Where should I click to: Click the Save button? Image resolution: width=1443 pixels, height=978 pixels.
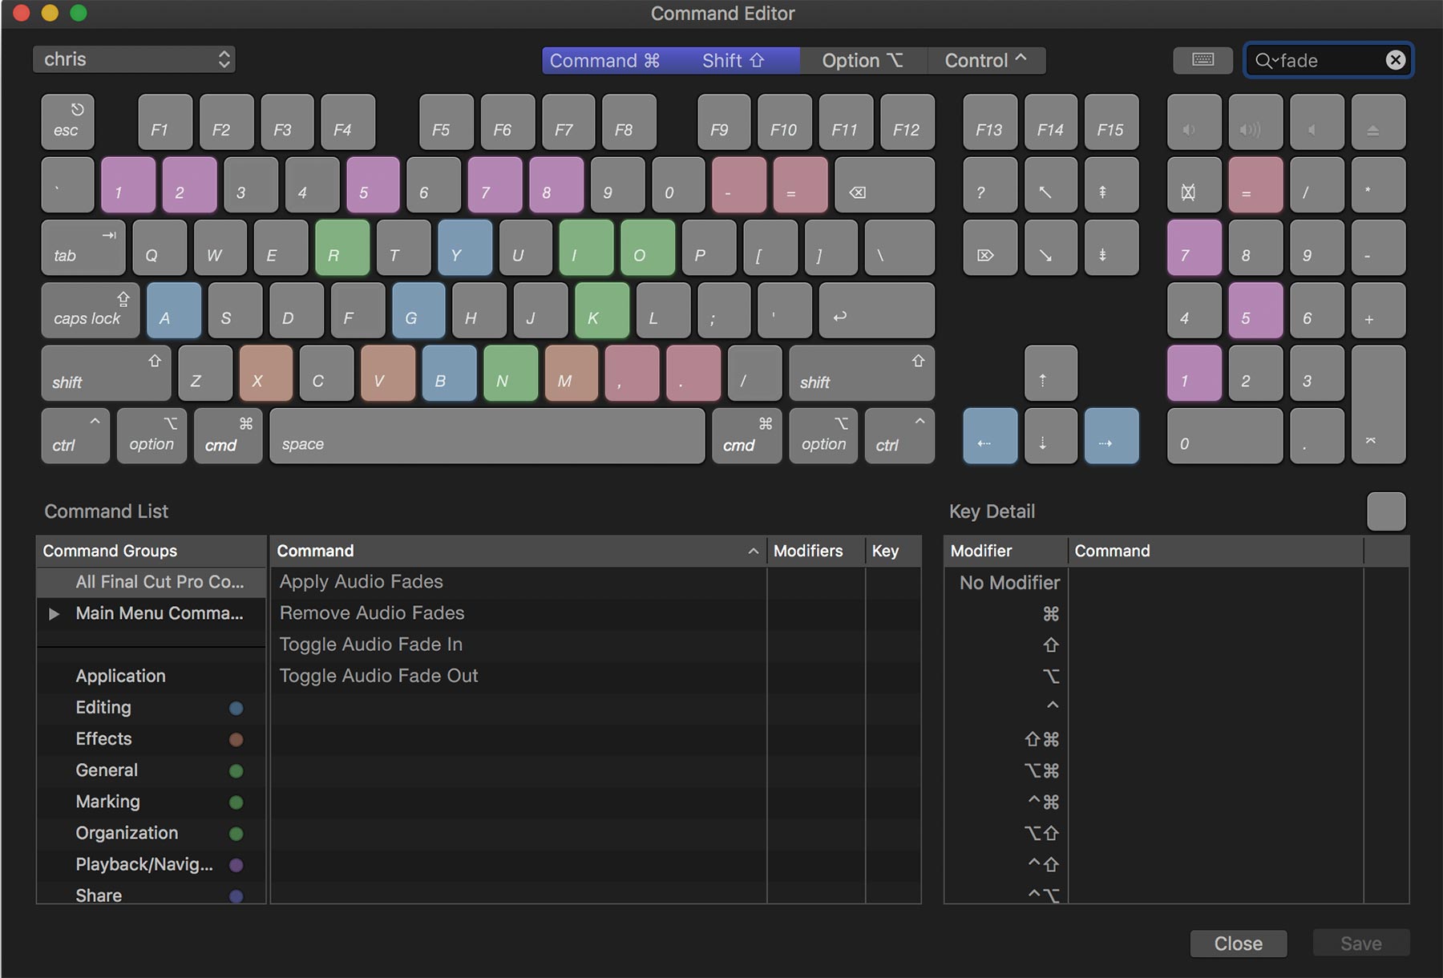click(x=1361, y=944)
